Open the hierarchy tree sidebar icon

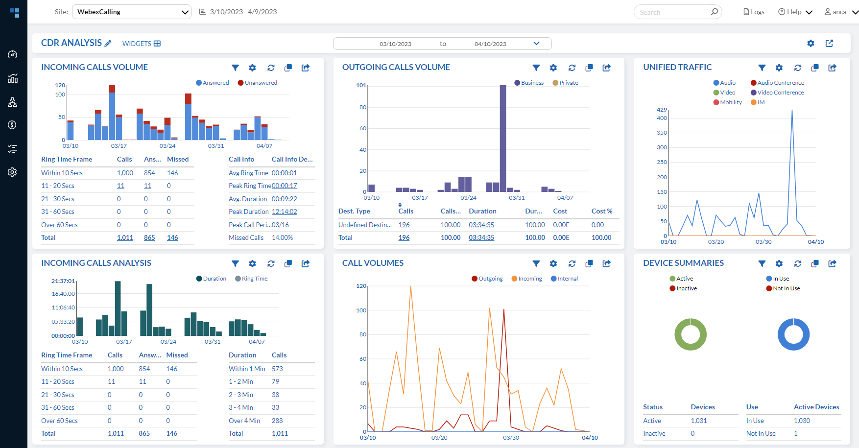point(13,102)
